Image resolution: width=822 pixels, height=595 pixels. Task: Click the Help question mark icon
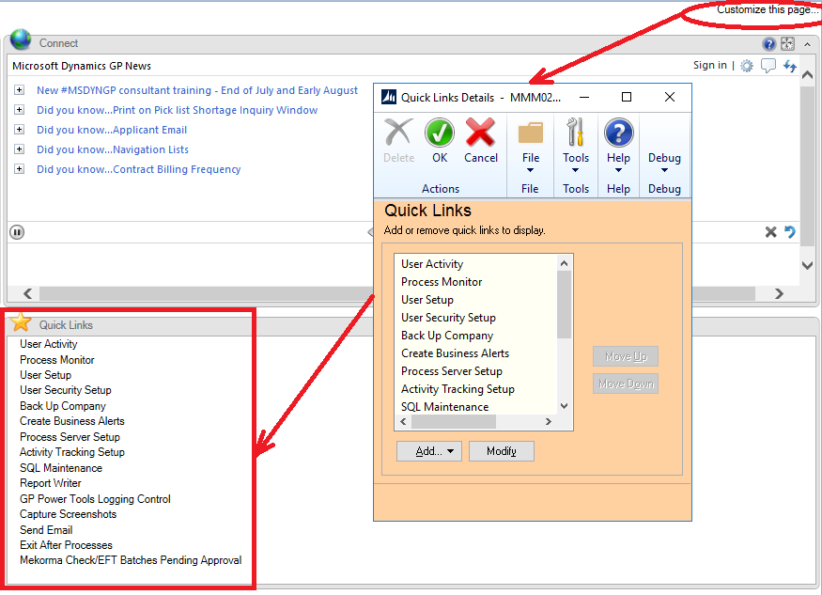(x=618, y=133)
